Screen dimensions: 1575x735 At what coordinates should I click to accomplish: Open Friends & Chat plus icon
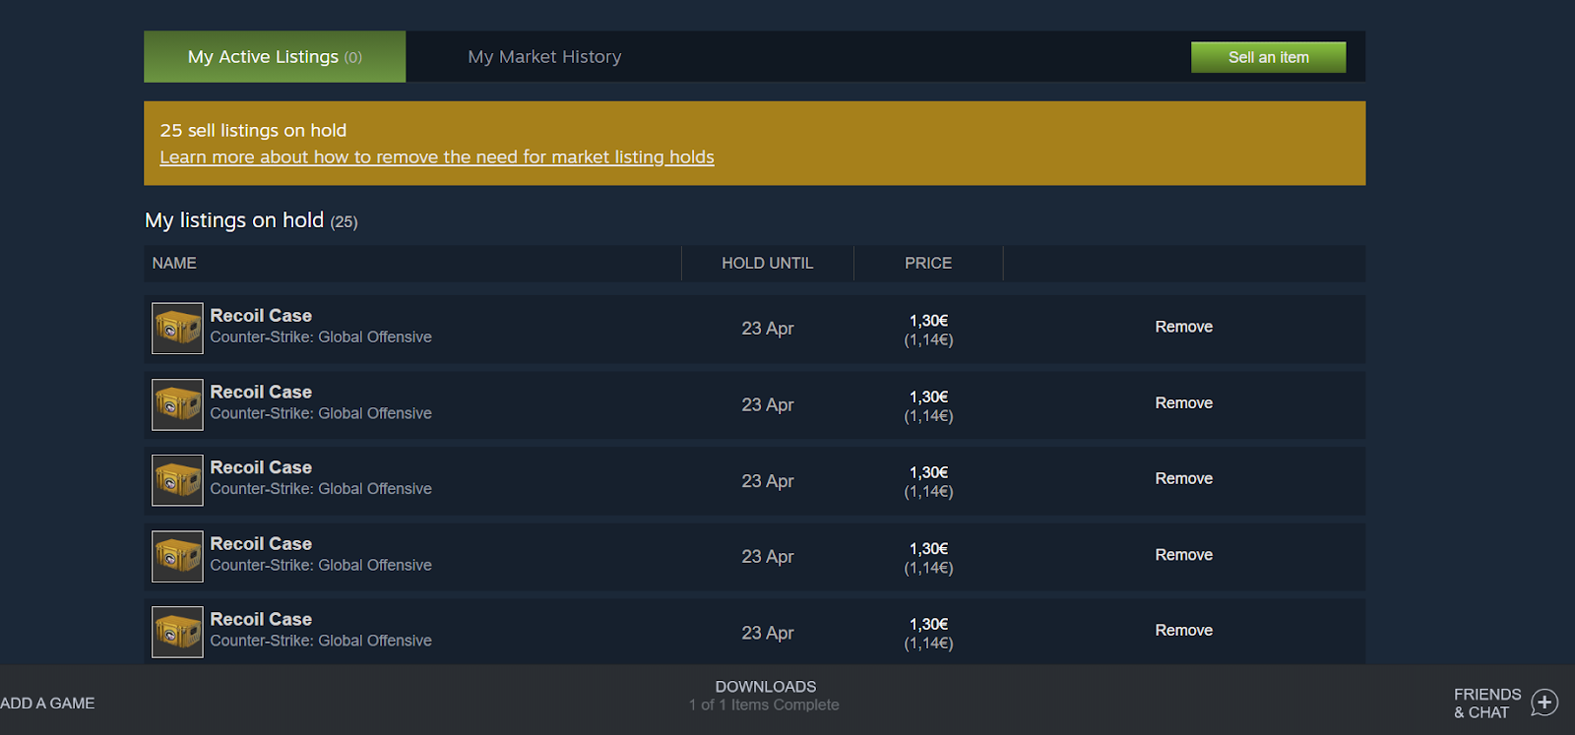pos(1544,703)
